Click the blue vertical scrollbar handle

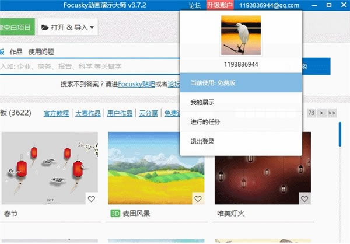[339, 134]
